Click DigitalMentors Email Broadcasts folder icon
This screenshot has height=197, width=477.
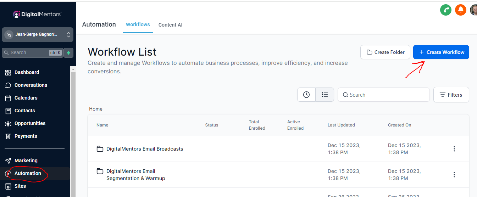[x=100, y=149]
